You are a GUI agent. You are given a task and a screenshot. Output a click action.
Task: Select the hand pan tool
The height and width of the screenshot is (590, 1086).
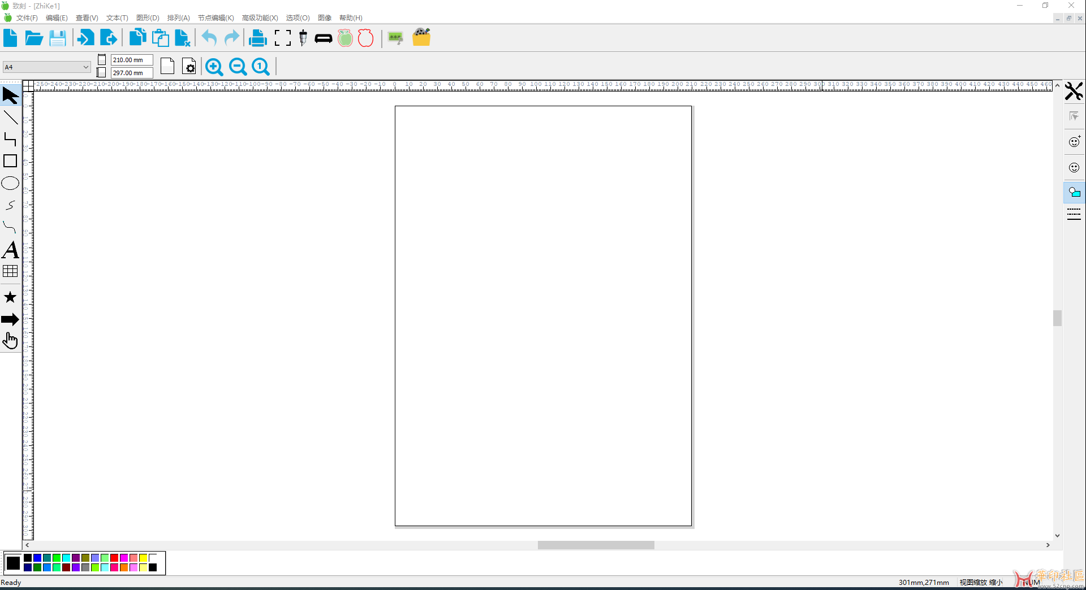(x=10, y=340)
